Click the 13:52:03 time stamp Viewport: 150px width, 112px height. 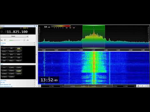click(x=49, y=80)
